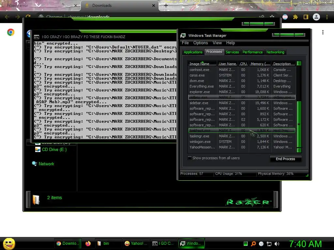Click the network tray icon
This screenshot has width=334, height=250.
pos(269,244)
